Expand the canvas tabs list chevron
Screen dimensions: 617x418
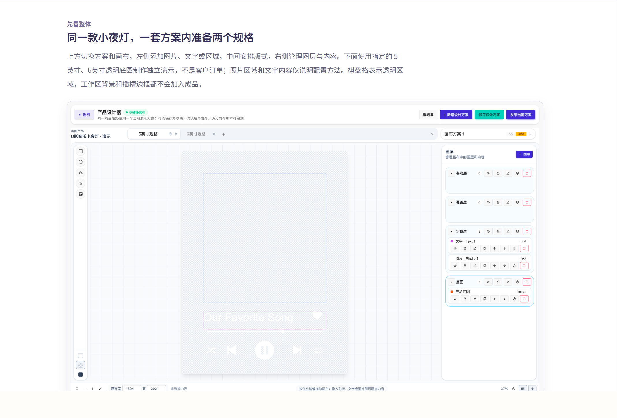432,134
